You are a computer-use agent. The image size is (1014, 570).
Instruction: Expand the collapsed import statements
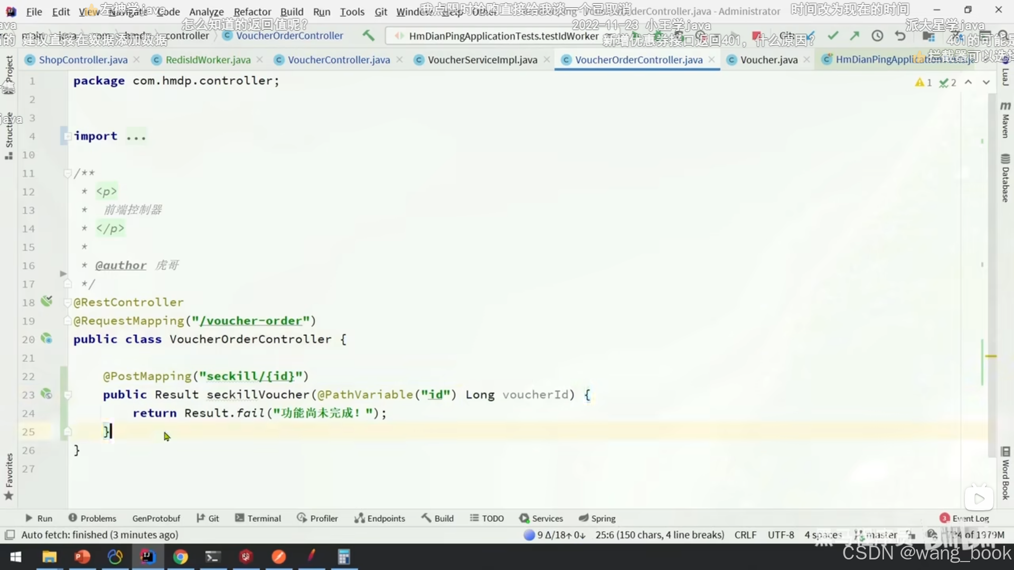coord(68,136)
